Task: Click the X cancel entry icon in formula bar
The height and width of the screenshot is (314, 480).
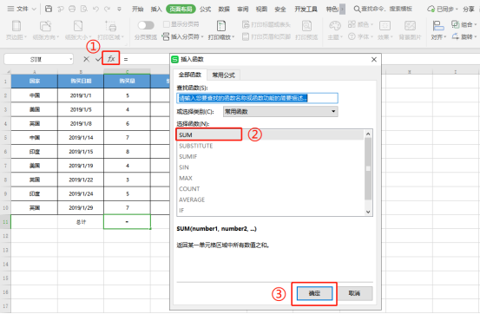Action: [87, 59]
